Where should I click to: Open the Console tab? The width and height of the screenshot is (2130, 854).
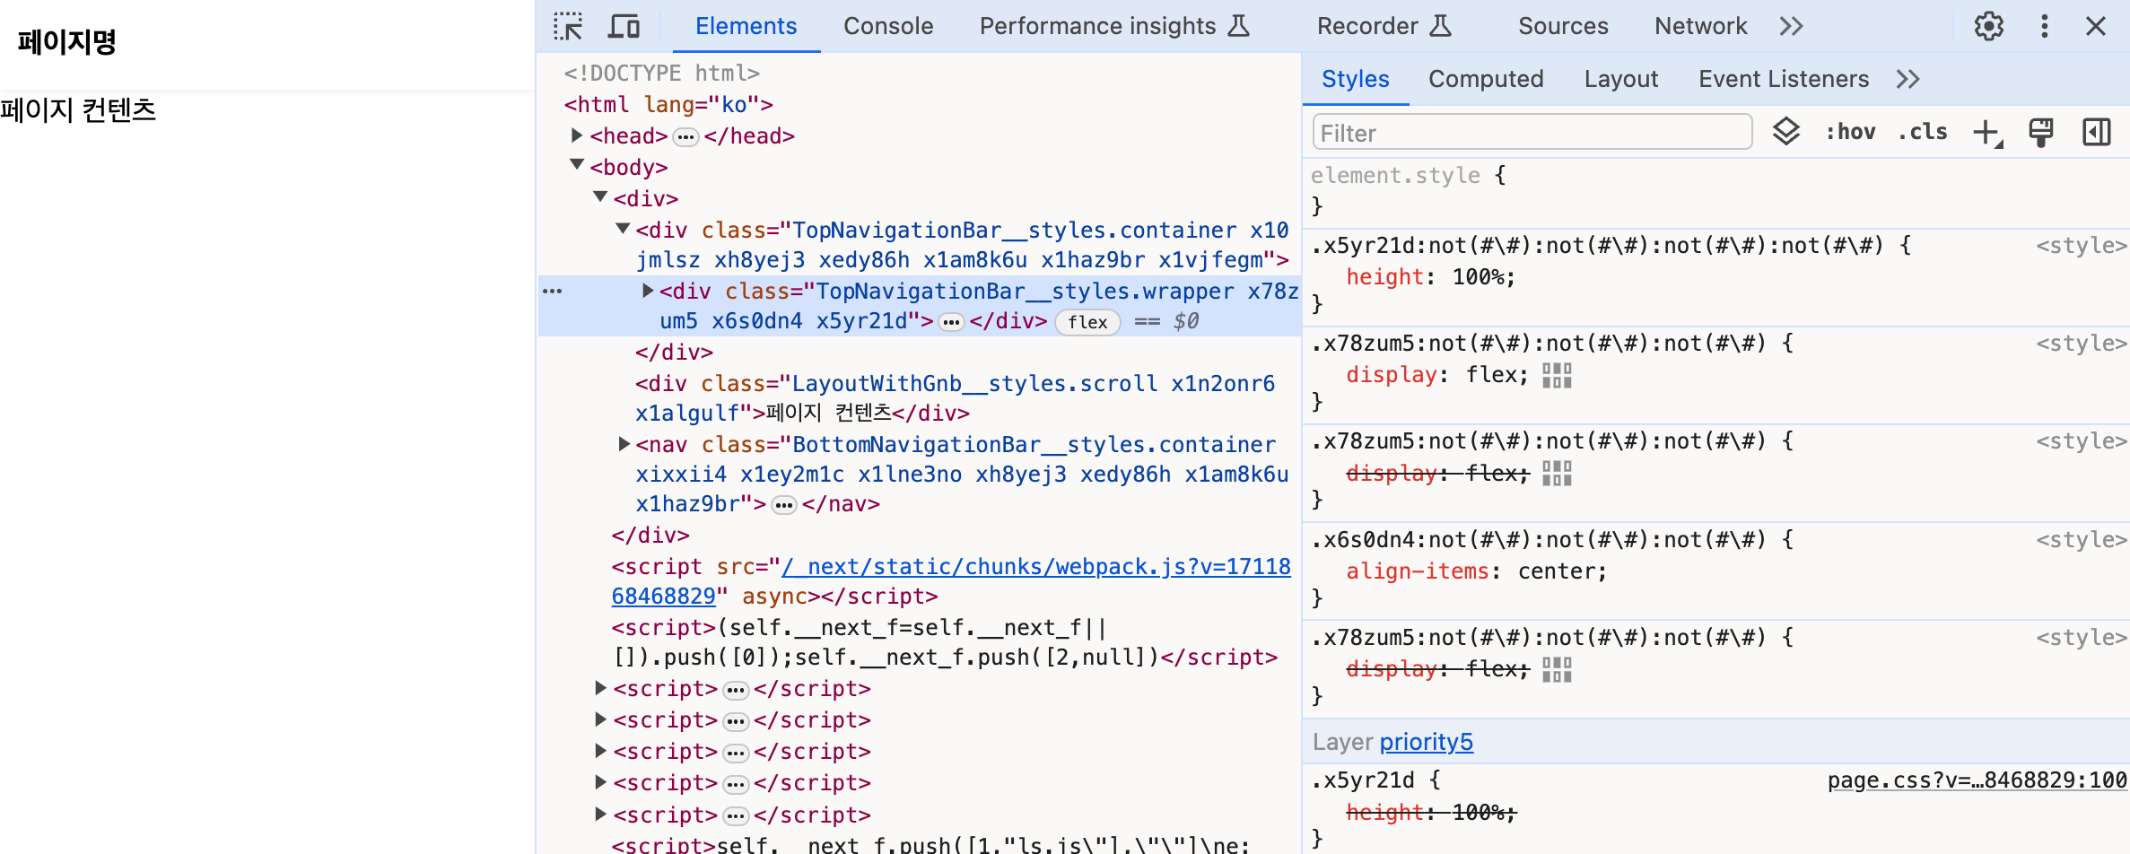click(888, 26)
